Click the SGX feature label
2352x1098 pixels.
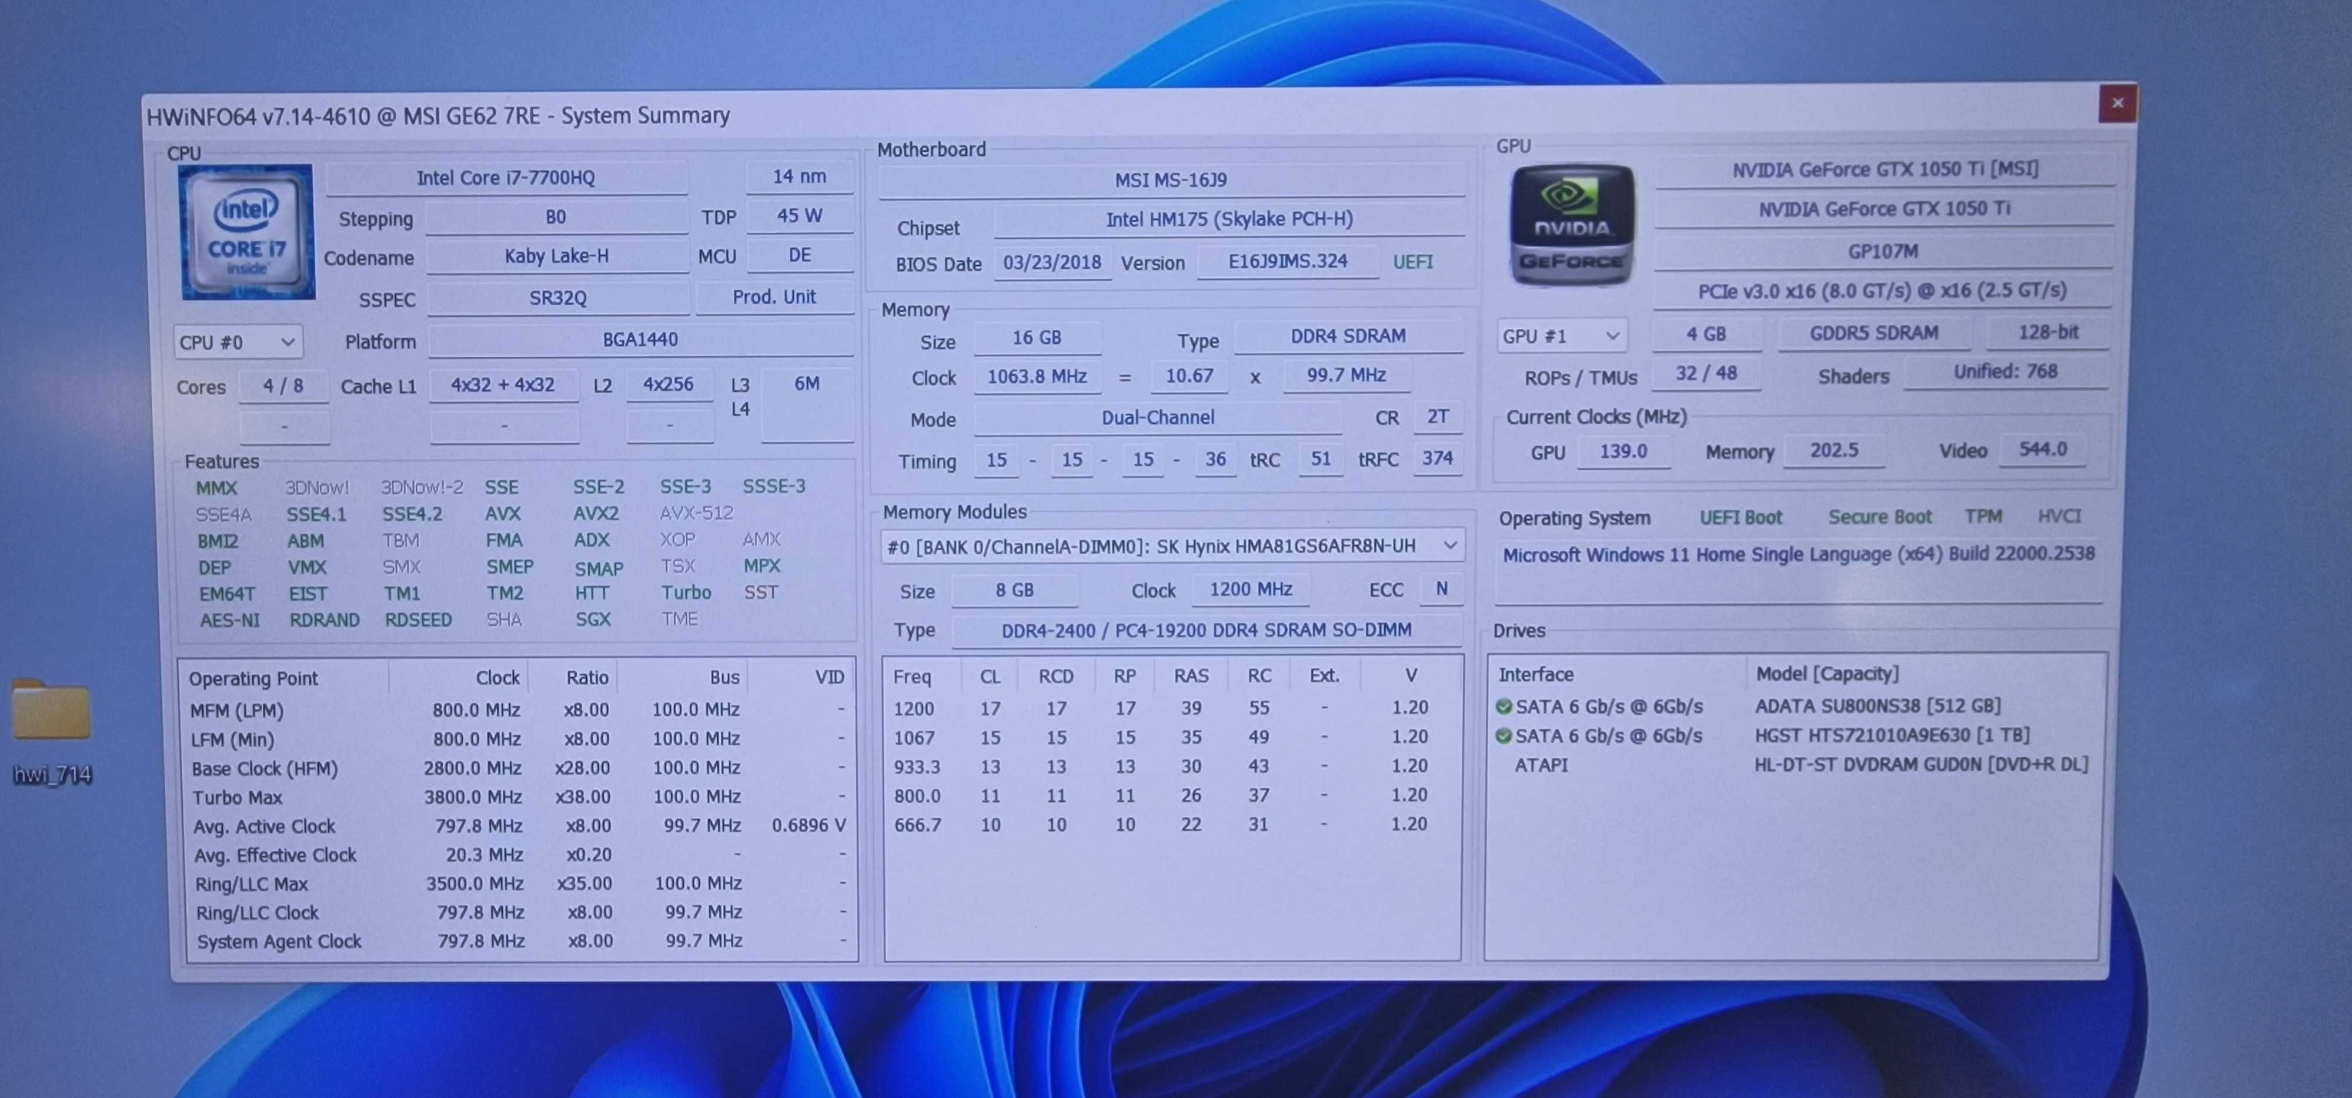point(593,620)
